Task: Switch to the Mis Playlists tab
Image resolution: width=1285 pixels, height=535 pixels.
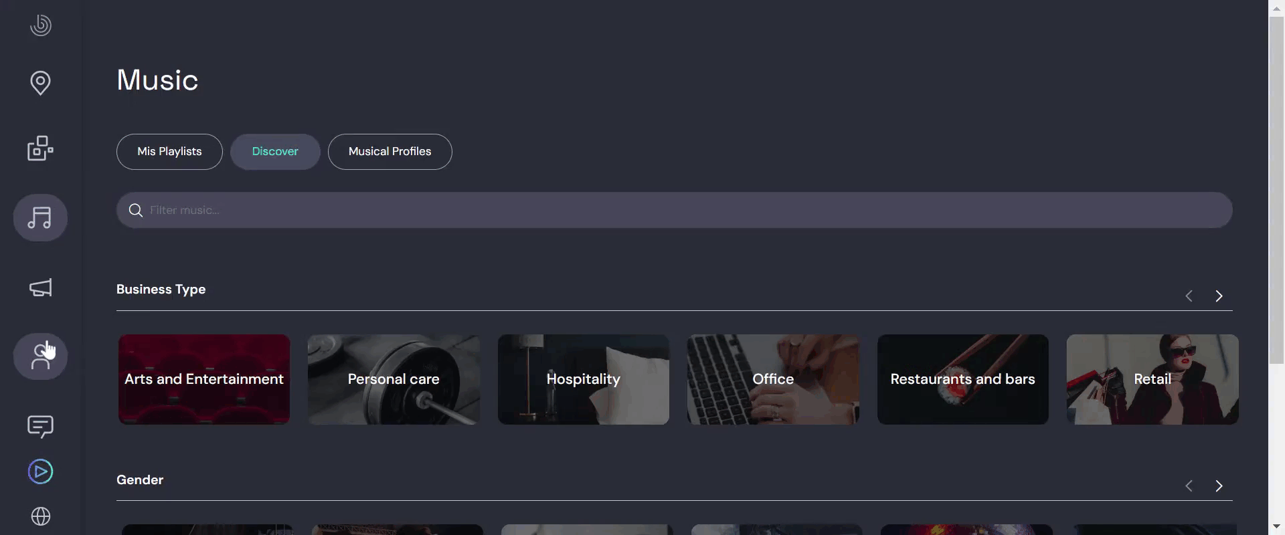Action: click(169, 152)
